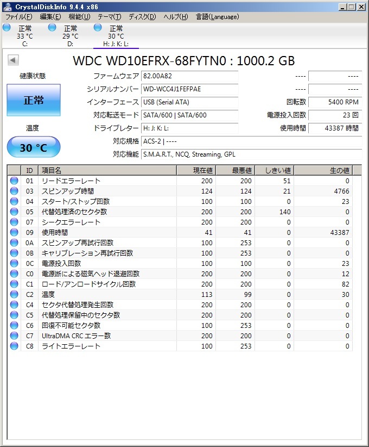Click the 正常 health status button
Image resolution: width=369 pixels, height=447 pixels.
(34, 100)
